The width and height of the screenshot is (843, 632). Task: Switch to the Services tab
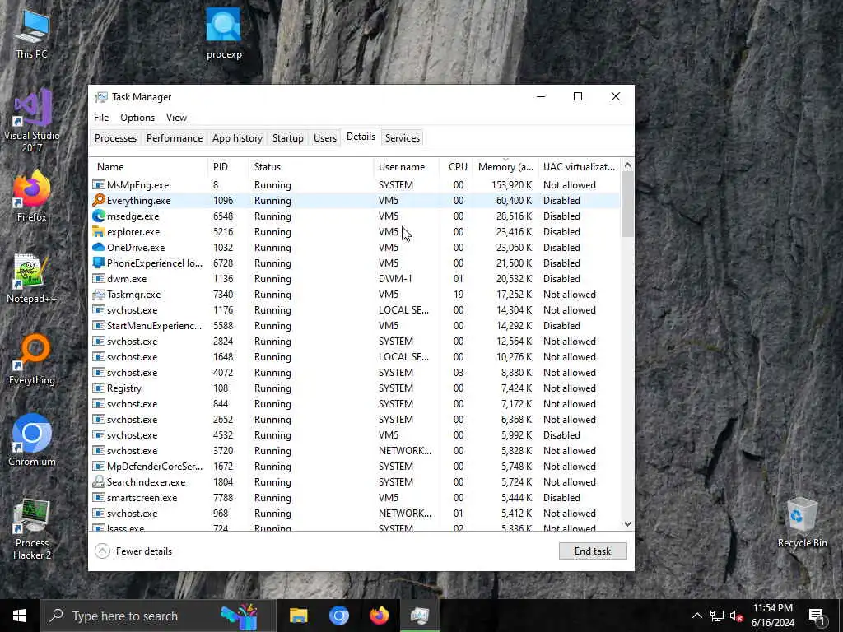402,138
